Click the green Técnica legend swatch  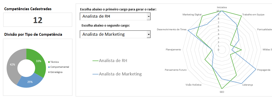(49, 62)
